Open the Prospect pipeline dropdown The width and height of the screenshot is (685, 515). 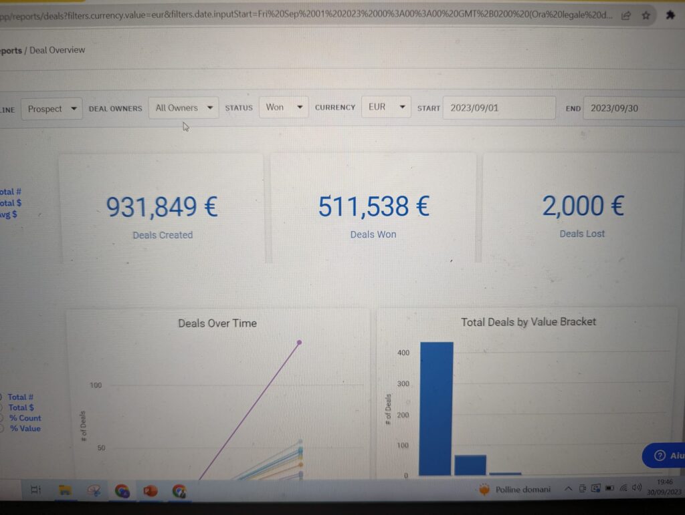[52, 109]
